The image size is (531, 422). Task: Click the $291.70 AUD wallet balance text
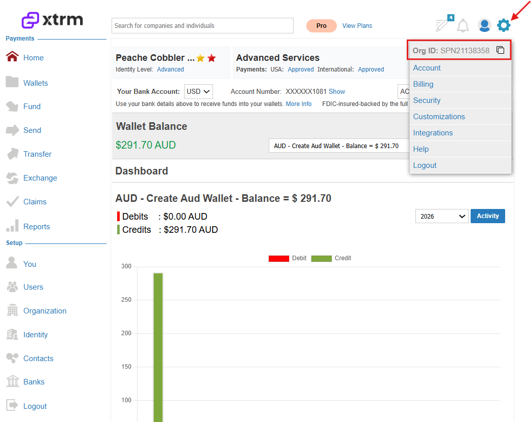[x=146, y=145]
